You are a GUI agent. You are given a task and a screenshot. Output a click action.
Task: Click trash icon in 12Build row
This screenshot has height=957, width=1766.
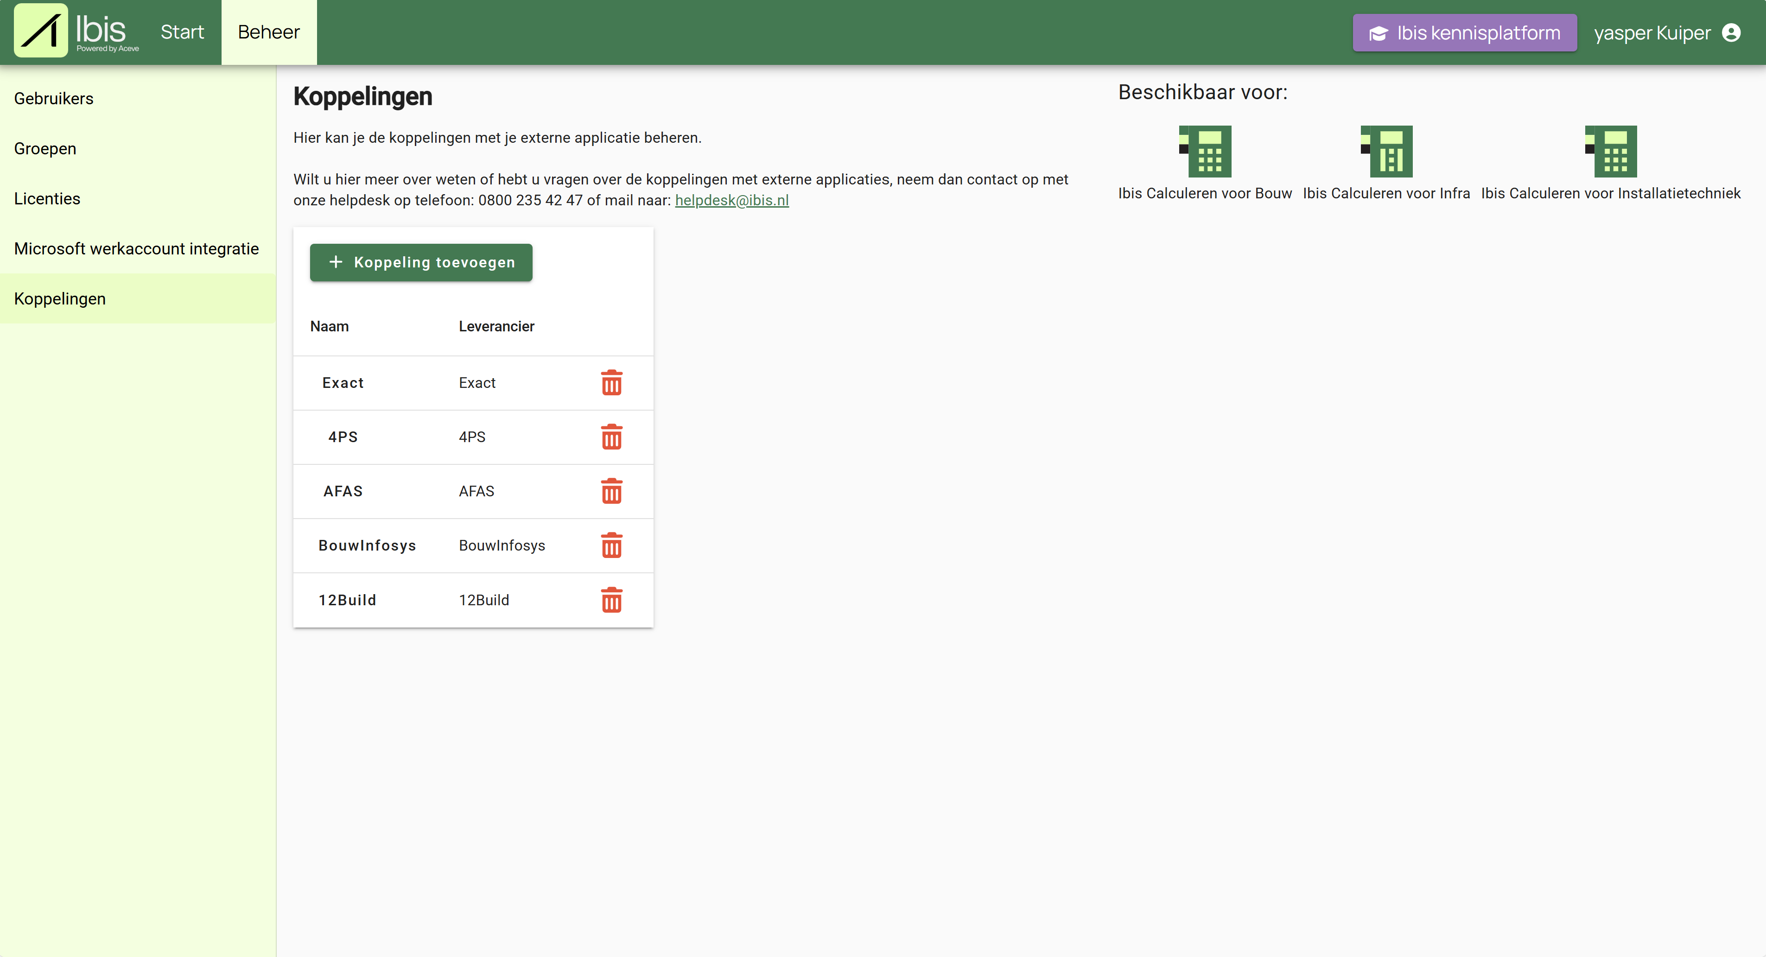pos(611,600)
